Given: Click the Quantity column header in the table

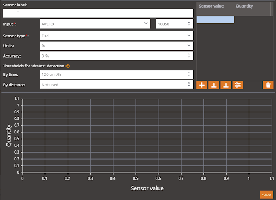Looking at the screenshot, I should 244,6.
